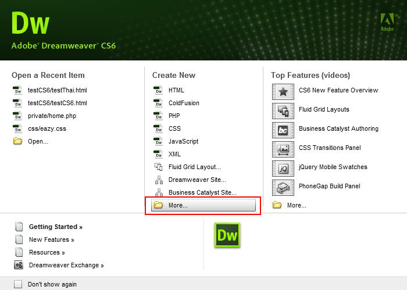Watch CS6 New Feature Overview video
This screenshot has width=407, height=290.
pos(338,90)
